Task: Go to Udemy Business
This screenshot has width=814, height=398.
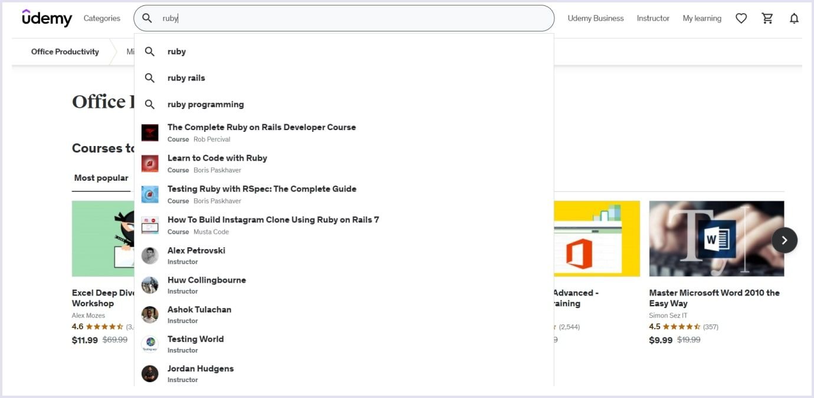Action: point(596,18)
